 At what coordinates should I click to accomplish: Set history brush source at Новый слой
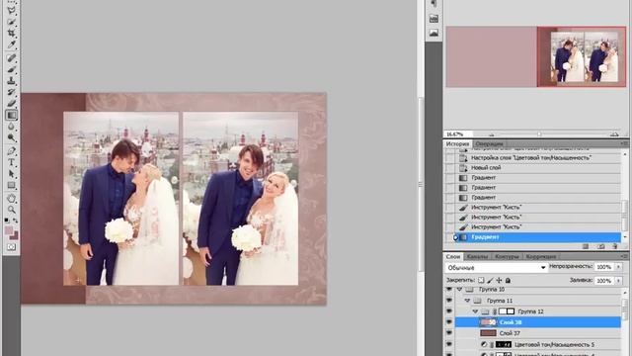point(450,167)
